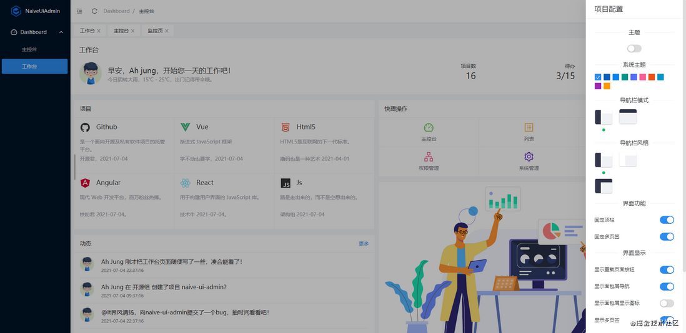Image resolution: width=686 pixels, height=333 pixels.
Task: Switch to the 工作台 page tab
Action: 87,31
